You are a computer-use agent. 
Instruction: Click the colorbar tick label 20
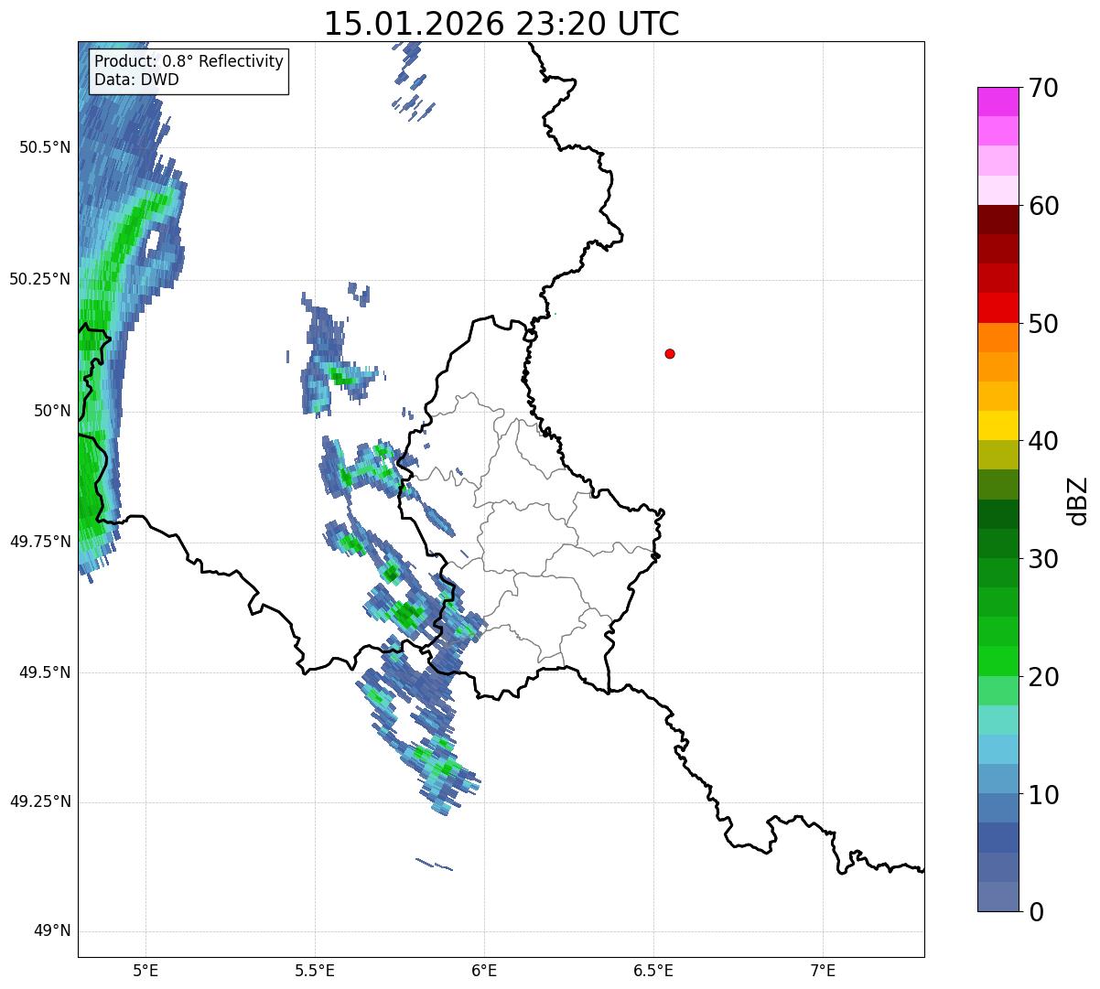click(x=1043, y=677)
